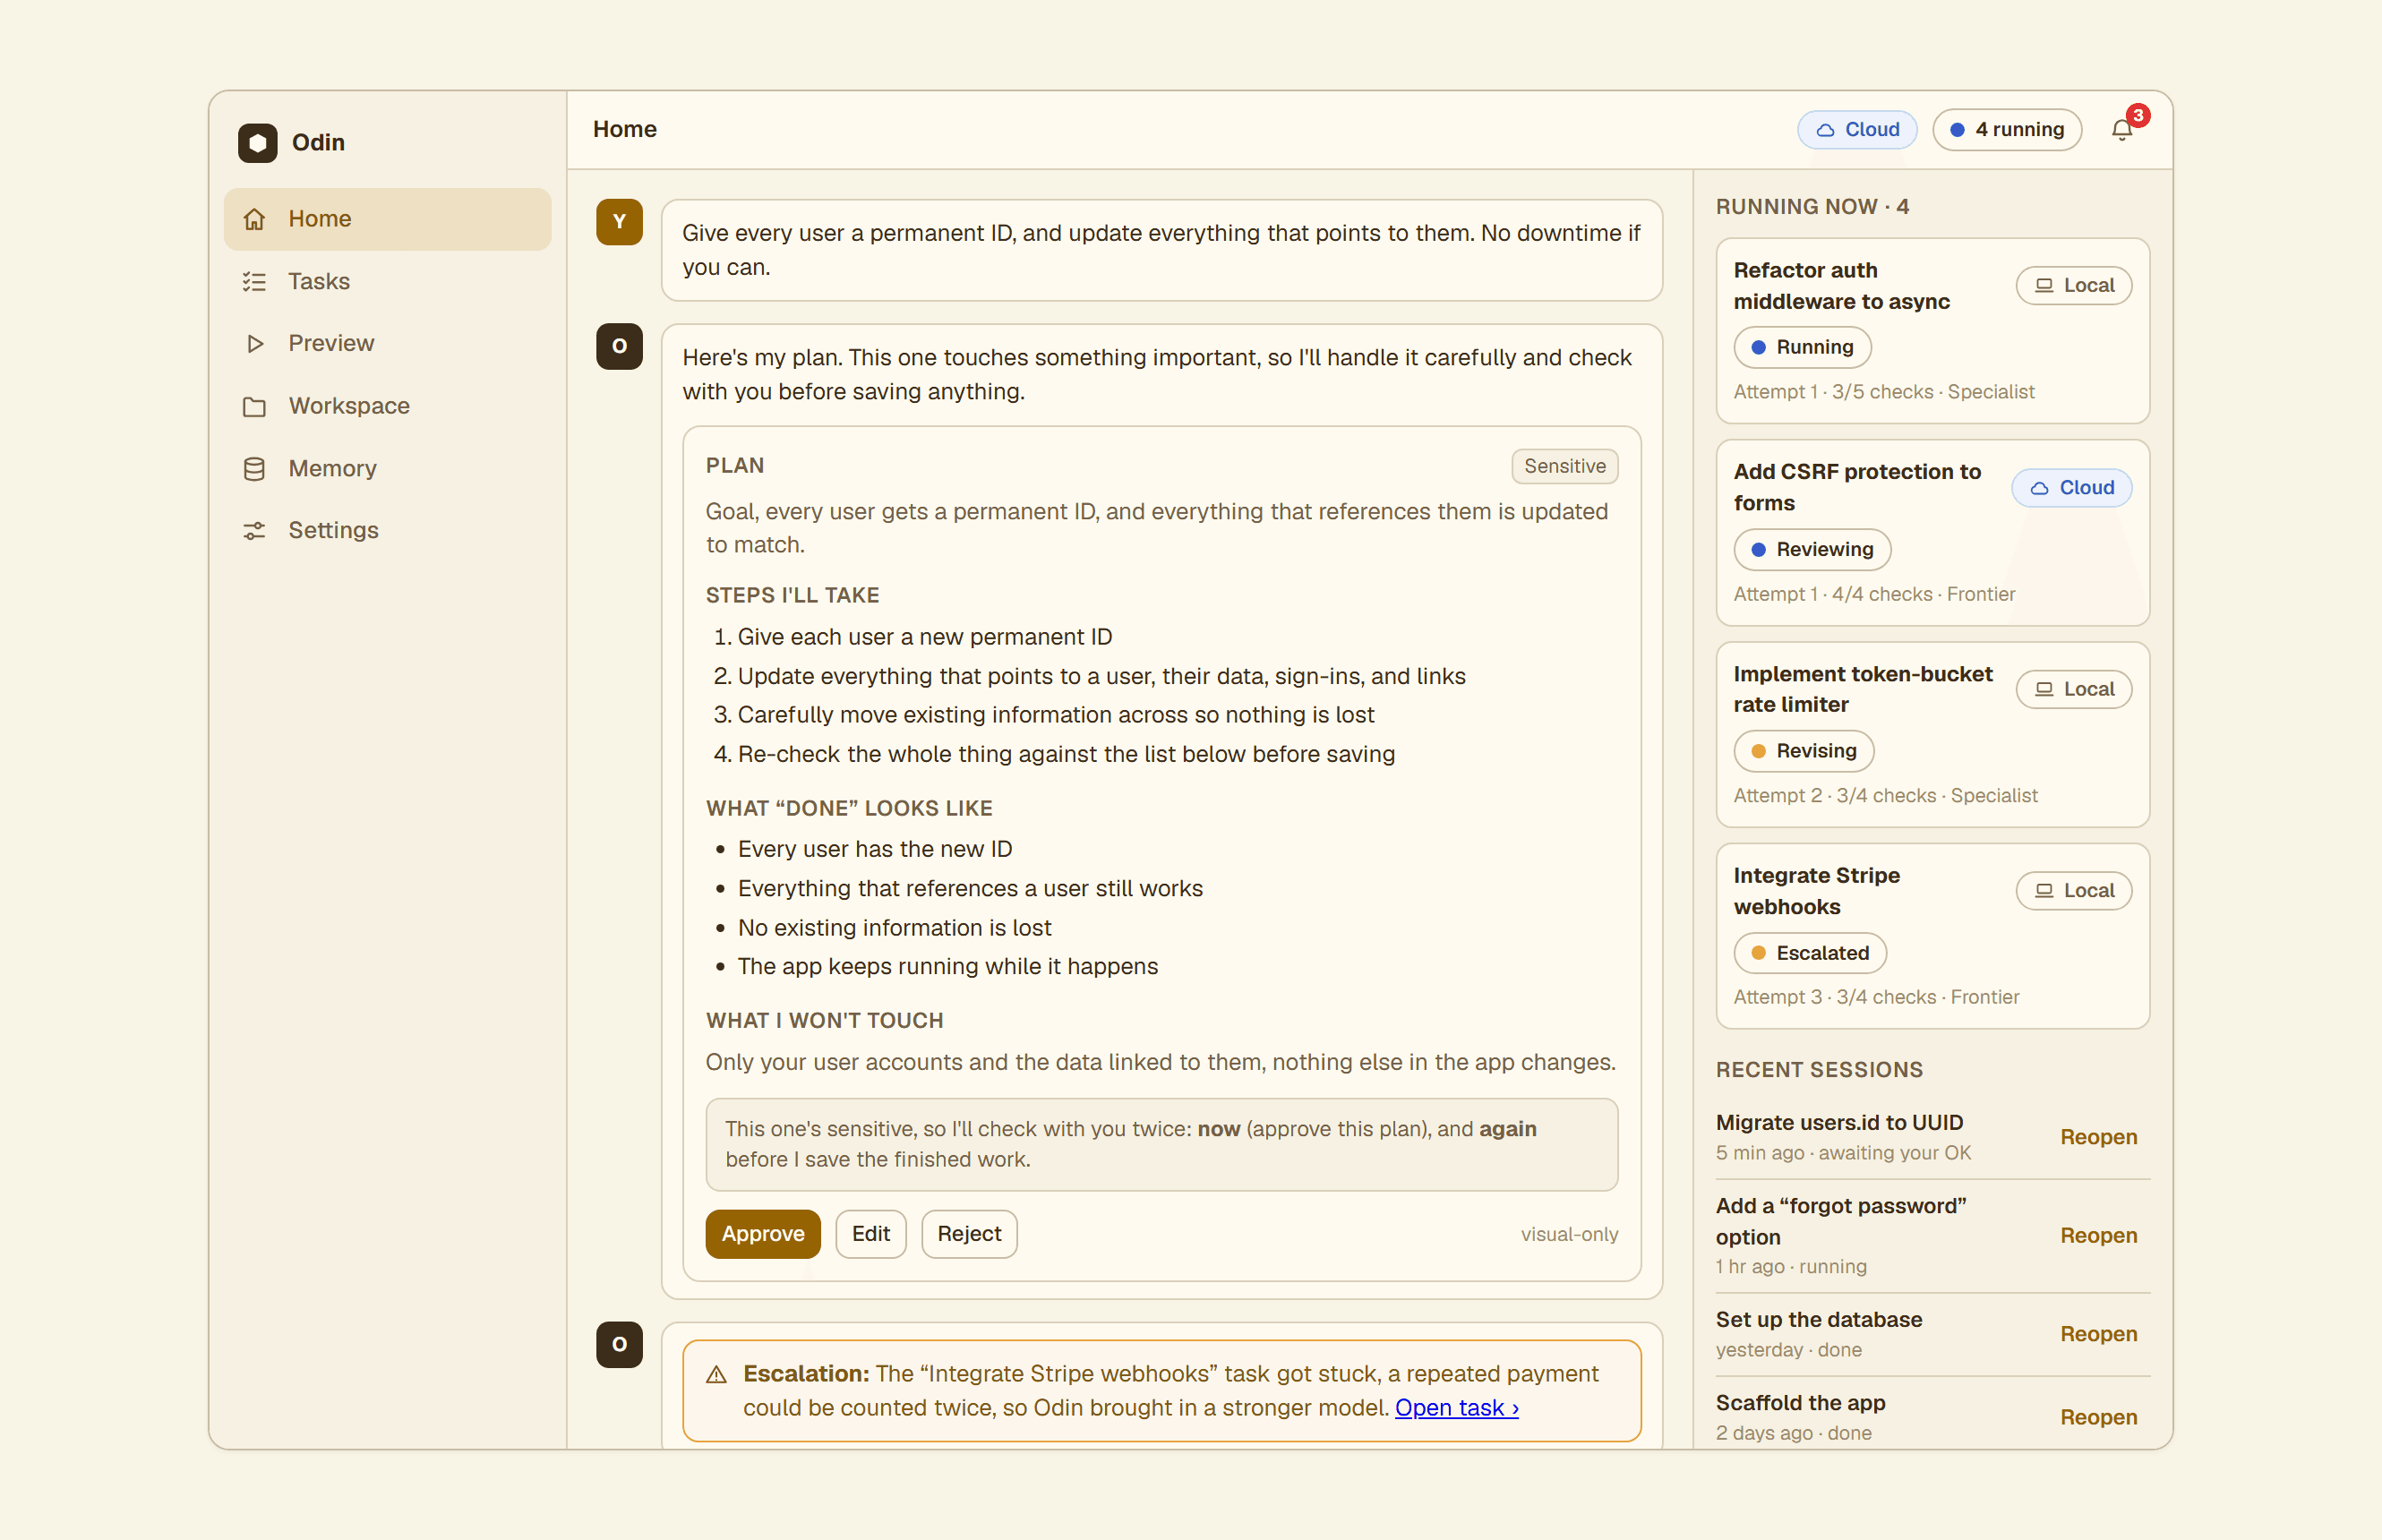Click the Cloud pill in header
The image size is (2382, 1540).
tap(1857, 130)
